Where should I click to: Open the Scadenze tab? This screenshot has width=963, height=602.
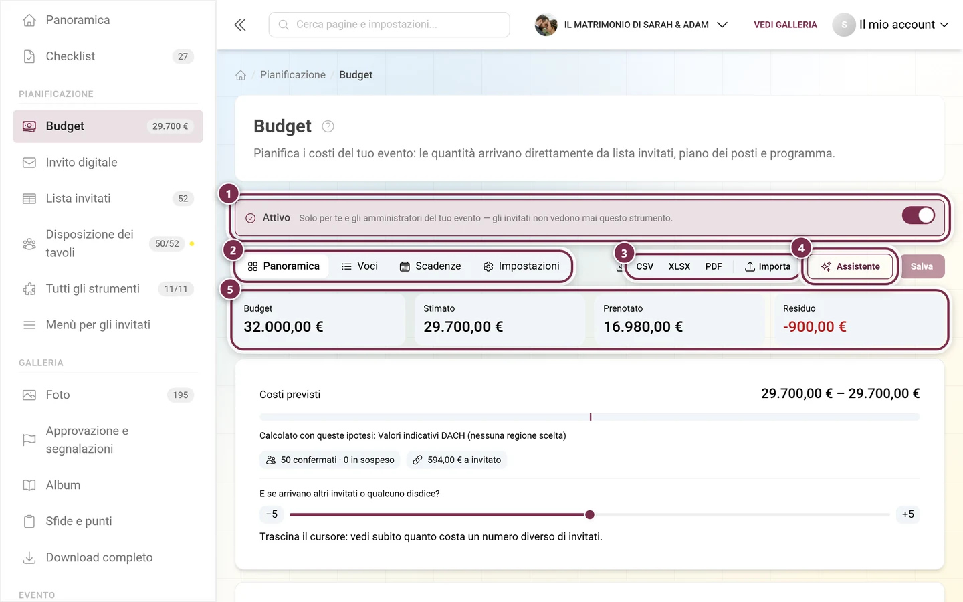431,266
